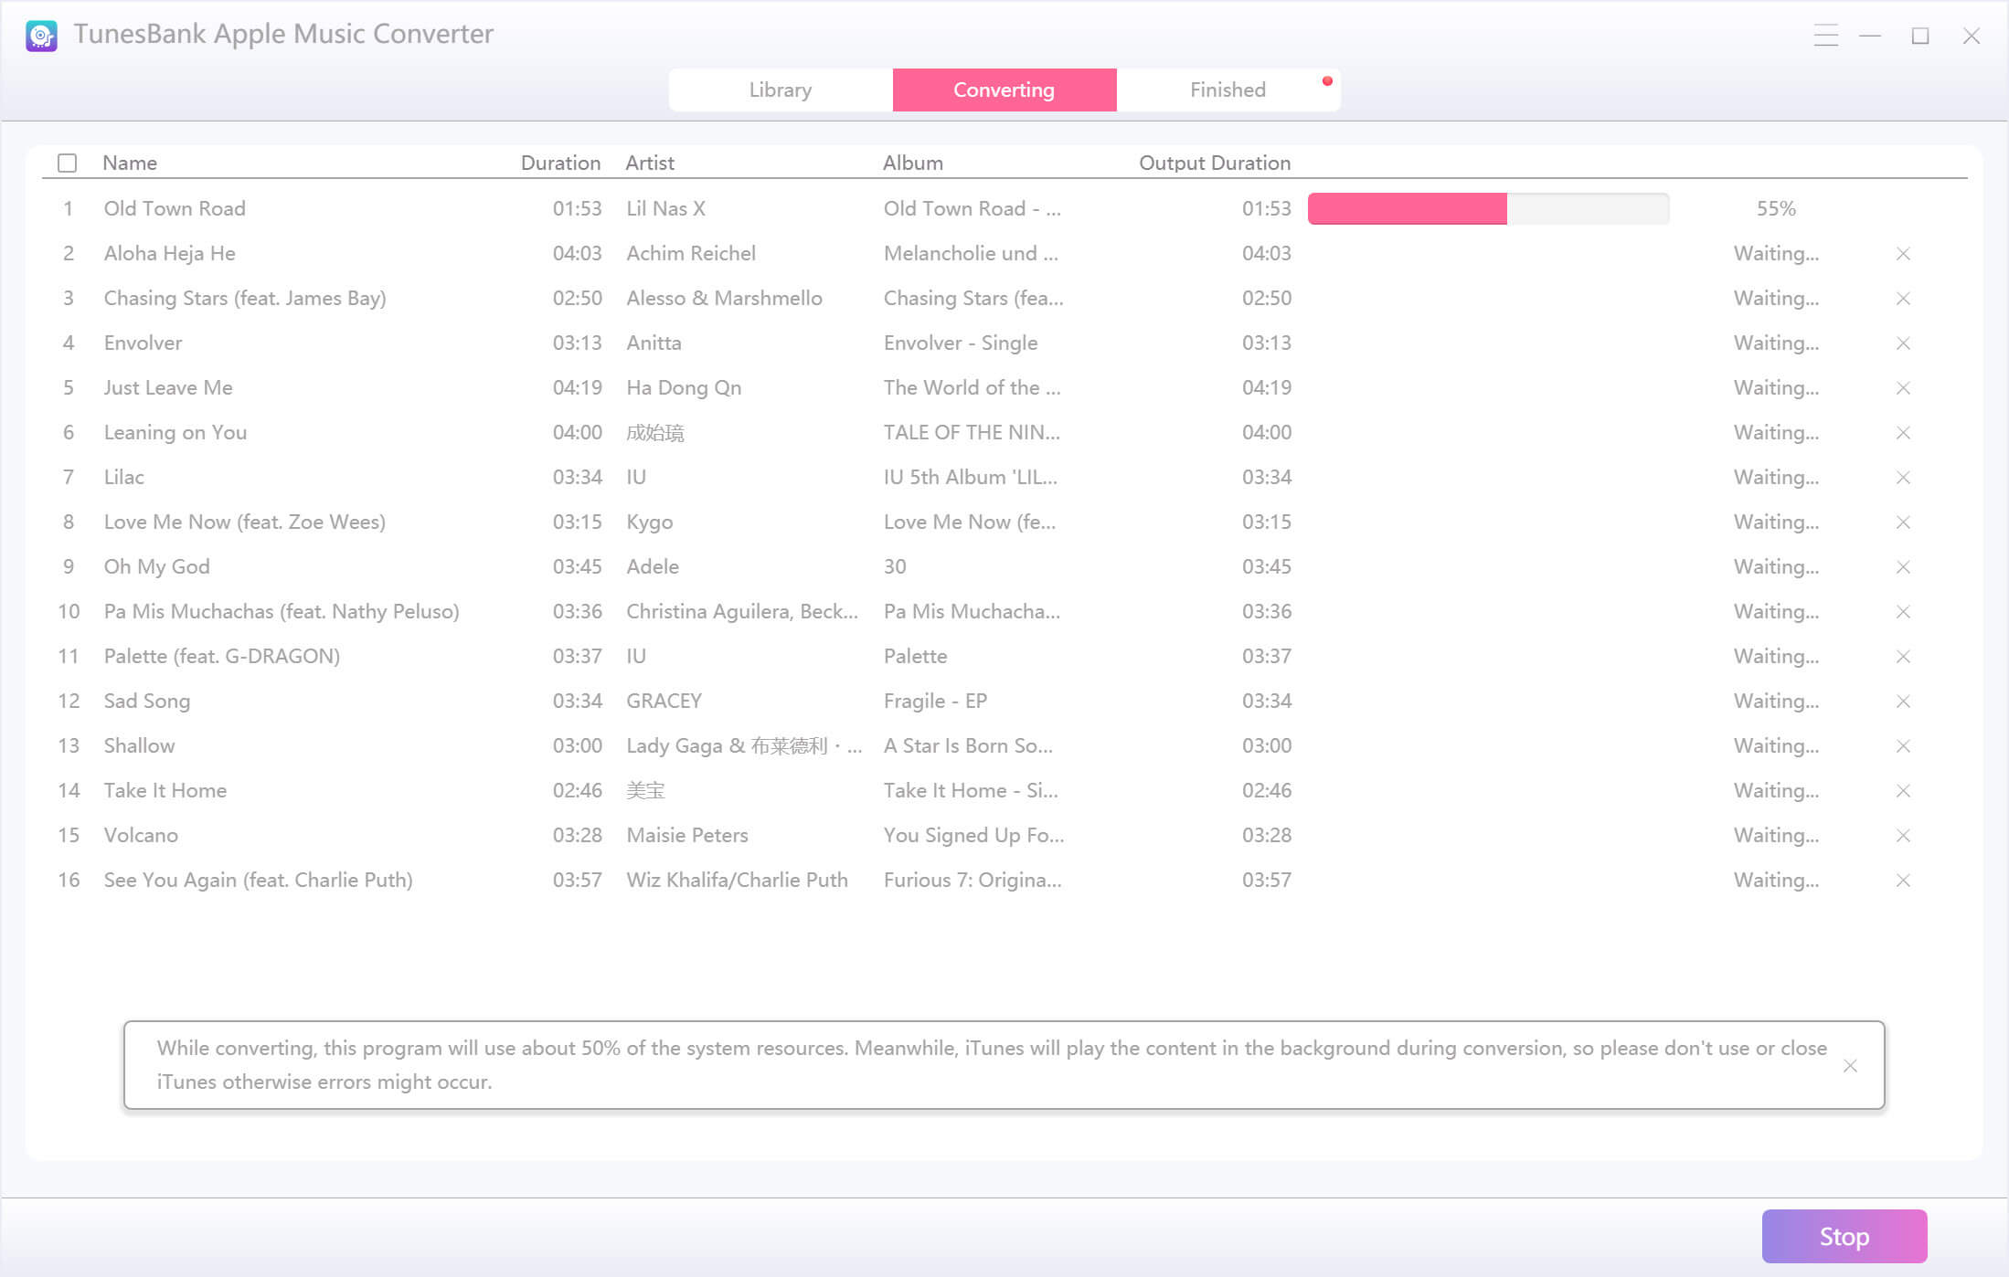Click the 55% progress percentage
This screenshot has height=1277, width=2009.
(1776, 208)
